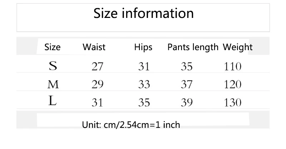Click the Size column header
This screenshot has width=286, height=149.
coord(53,47)
